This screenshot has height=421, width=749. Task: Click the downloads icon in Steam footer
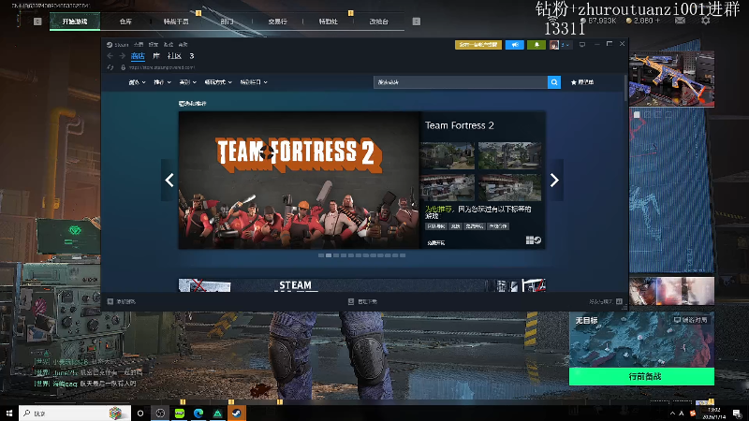[351, 301]
